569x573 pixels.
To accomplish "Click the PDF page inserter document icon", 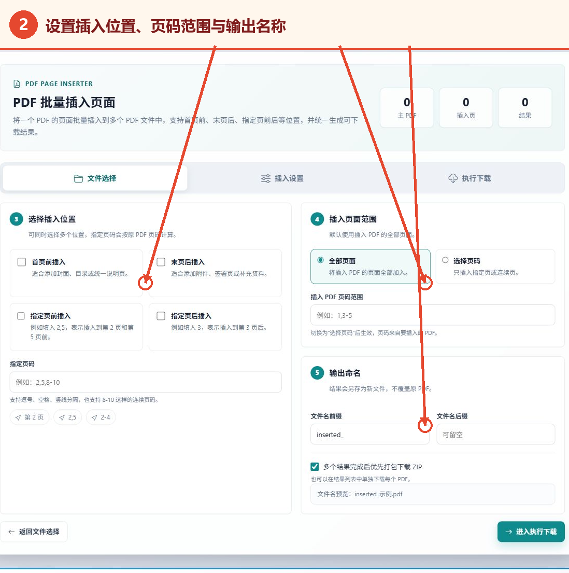I will (x=17, y=83).
